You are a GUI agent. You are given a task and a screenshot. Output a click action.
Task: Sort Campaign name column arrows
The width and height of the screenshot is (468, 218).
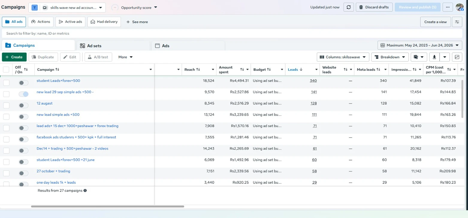tap(57, 70)
